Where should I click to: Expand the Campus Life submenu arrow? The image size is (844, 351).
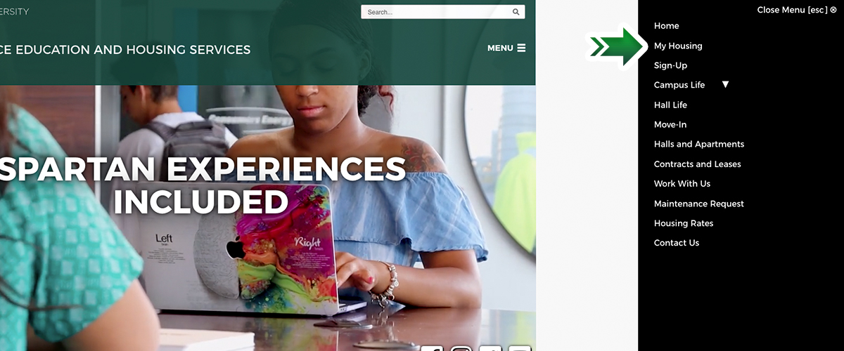point(725,85)
